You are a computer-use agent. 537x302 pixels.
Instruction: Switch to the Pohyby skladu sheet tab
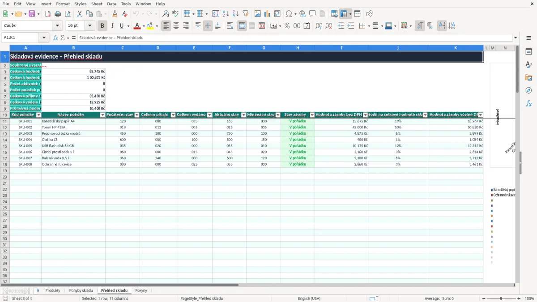point(81,291)
